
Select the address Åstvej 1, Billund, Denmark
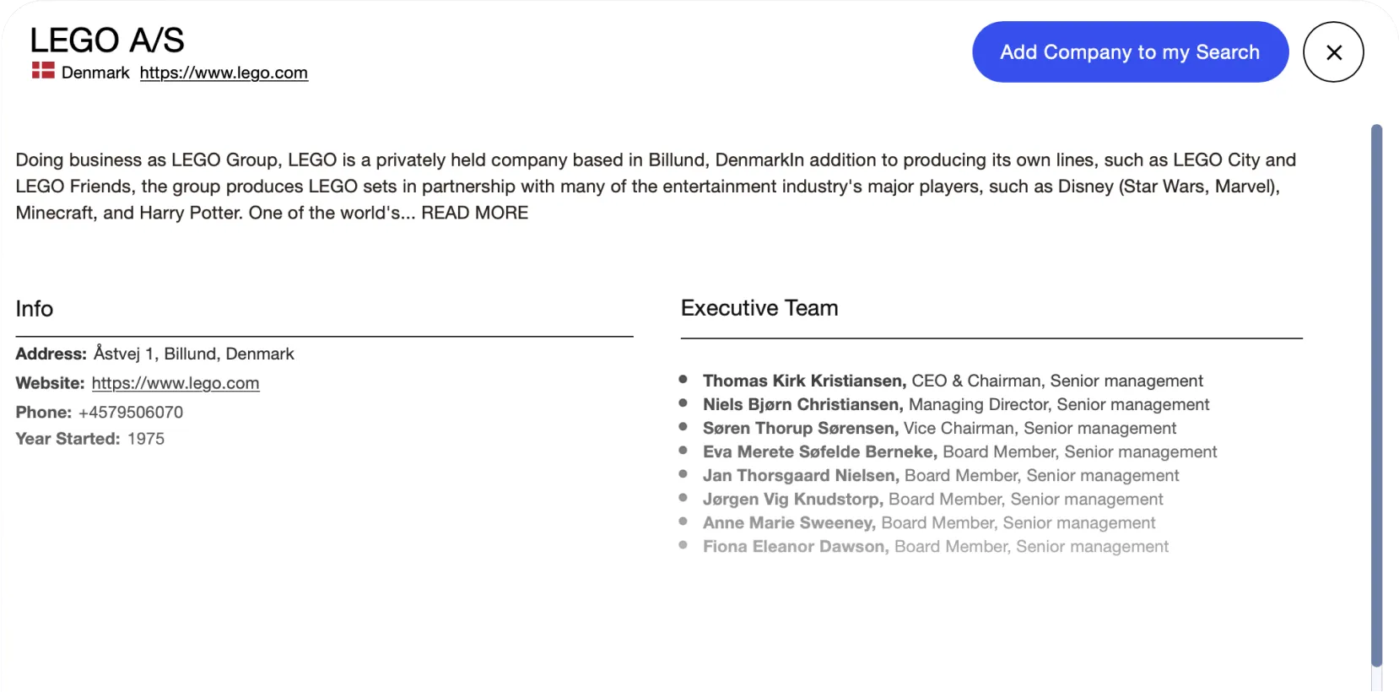point(194,354)
